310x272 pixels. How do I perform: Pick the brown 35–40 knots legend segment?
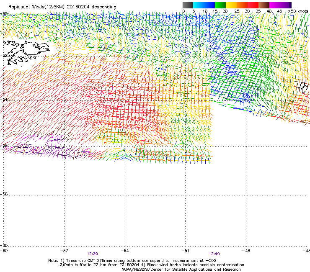264,5
